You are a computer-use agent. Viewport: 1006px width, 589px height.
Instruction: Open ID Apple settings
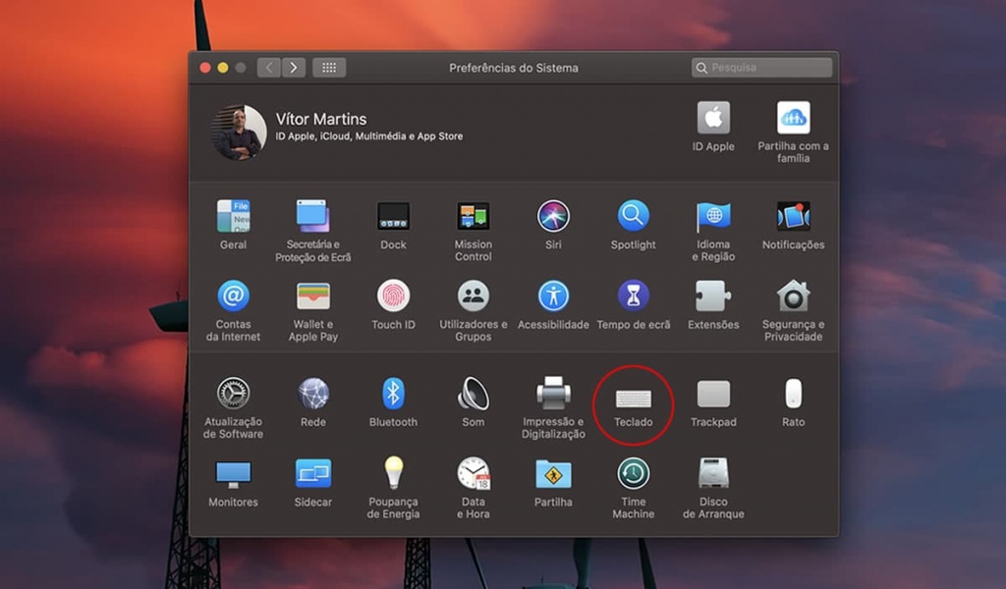712,118
